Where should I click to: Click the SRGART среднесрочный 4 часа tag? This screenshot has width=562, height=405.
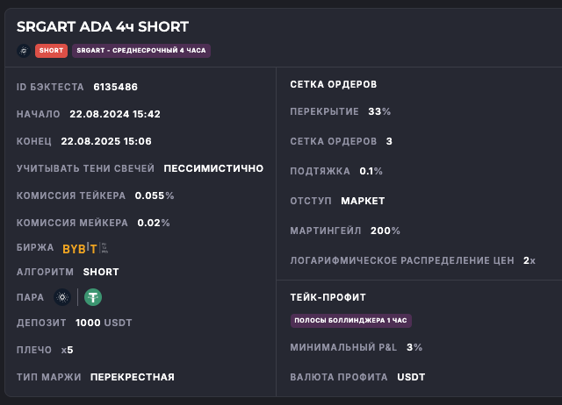(x=141, y=51)
